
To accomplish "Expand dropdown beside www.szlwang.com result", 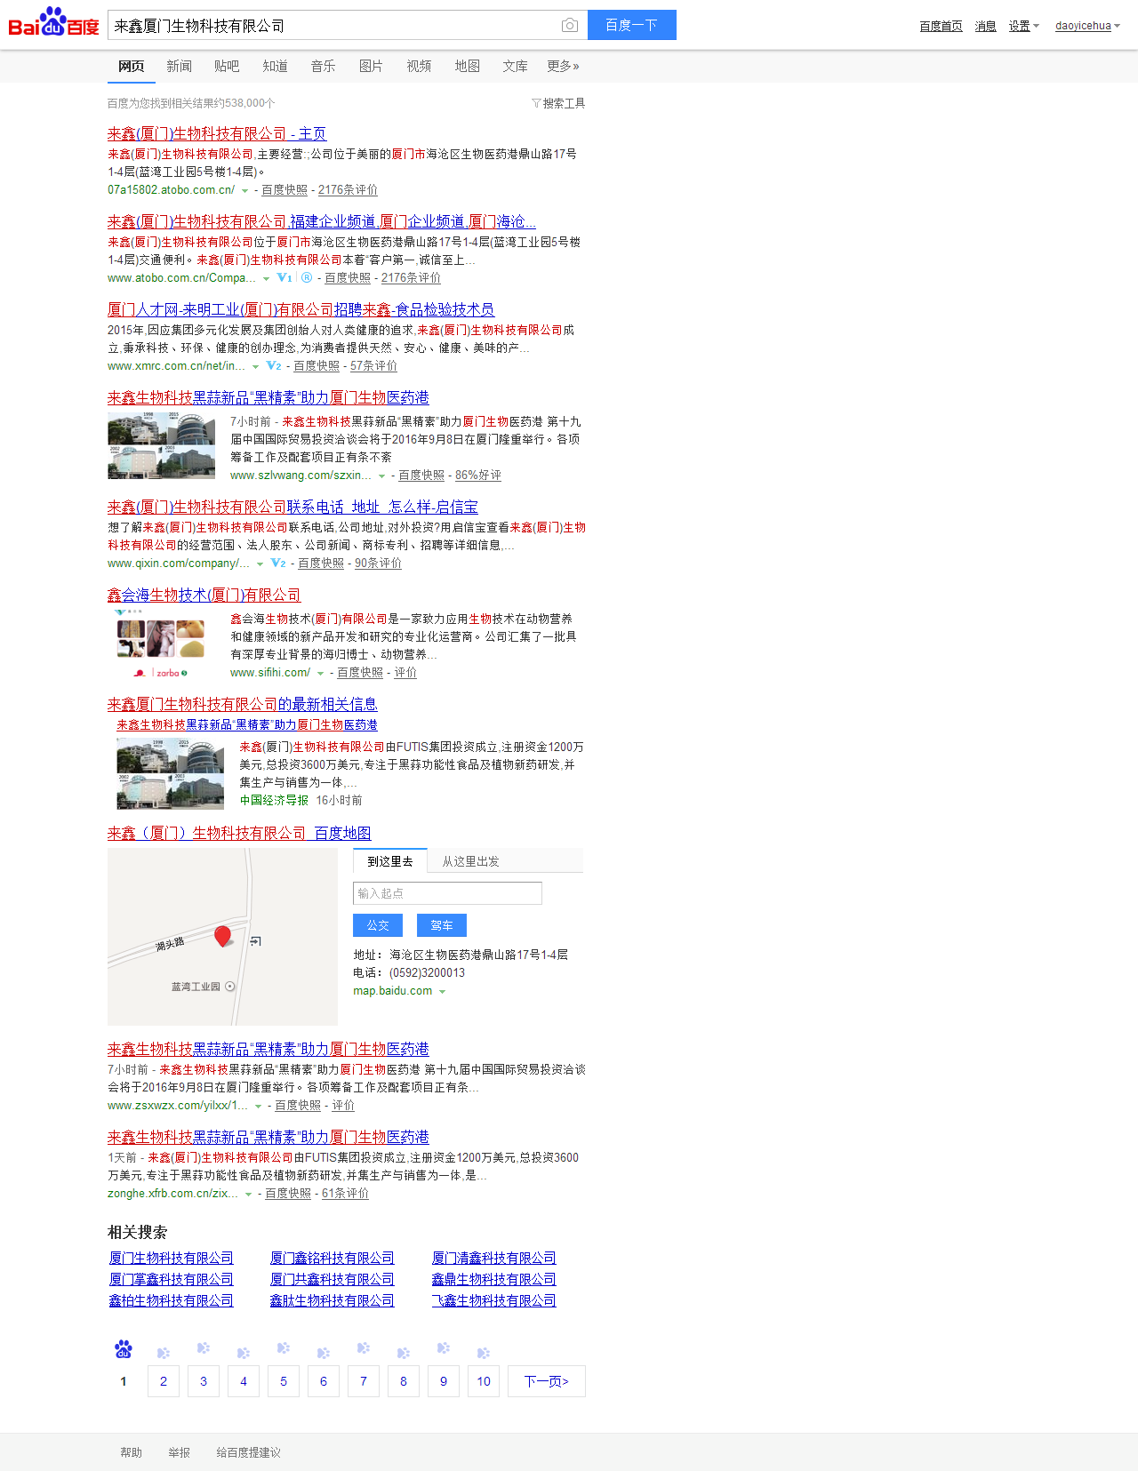I will click(381, 476).
